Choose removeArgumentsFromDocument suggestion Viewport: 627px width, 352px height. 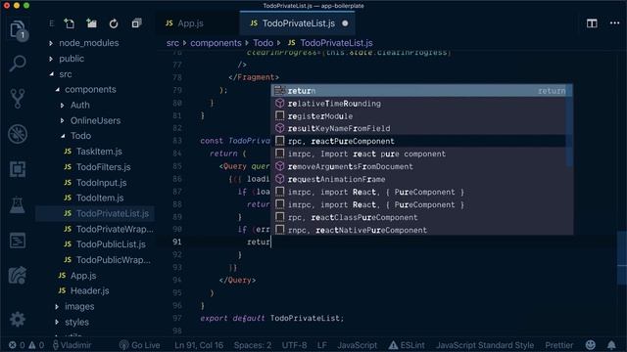tap(418, 167)
